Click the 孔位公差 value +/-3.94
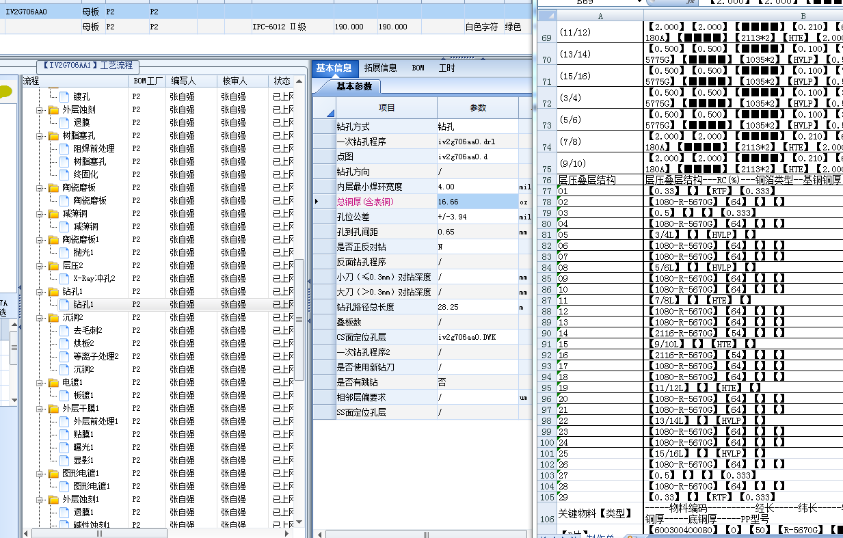Viewport: 843px width, 538px height. tap(477, 217)
